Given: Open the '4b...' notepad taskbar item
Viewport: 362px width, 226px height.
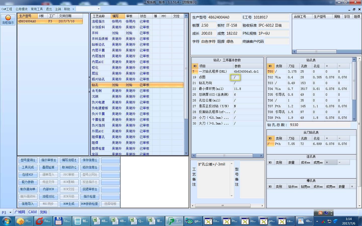Looking at the screenshot, I should click(305, 221).
